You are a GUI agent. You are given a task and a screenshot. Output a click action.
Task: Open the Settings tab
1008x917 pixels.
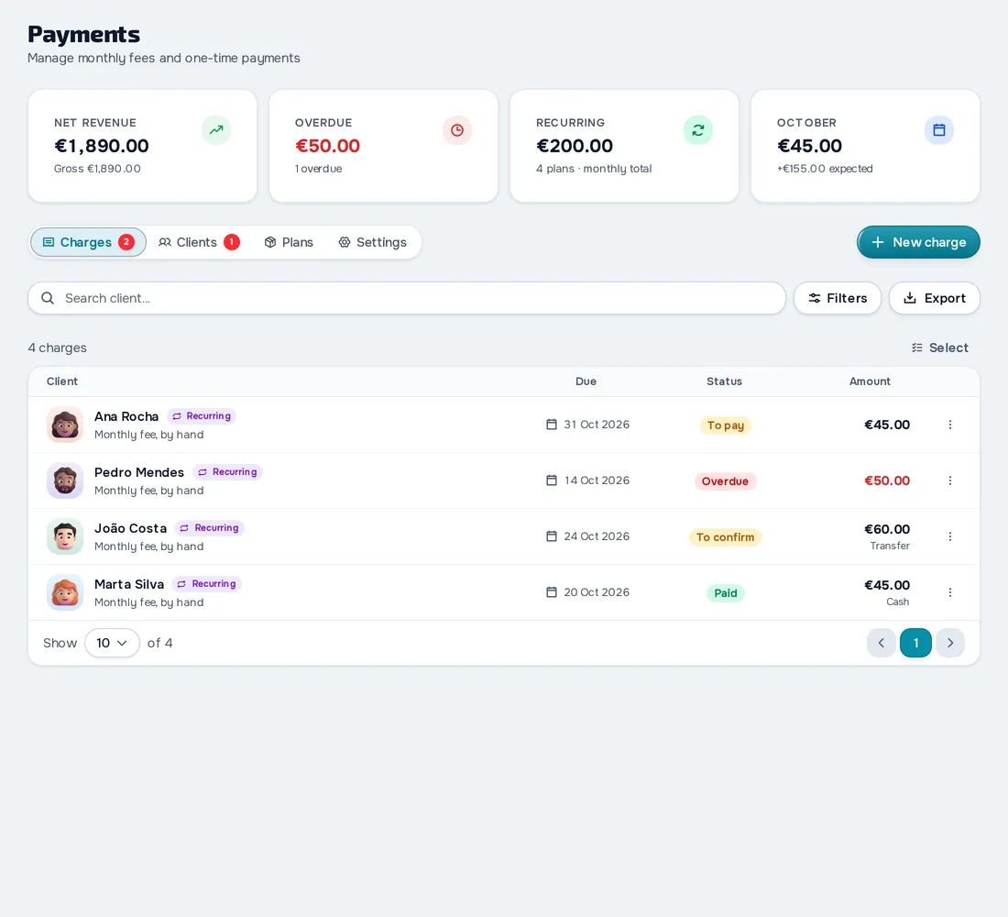pyautogui.click(x=373, y=243)
